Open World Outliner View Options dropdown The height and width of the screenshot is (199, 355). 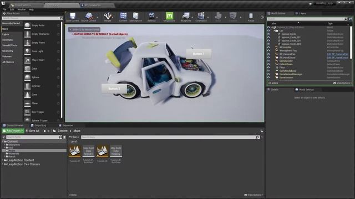(342, 83)
